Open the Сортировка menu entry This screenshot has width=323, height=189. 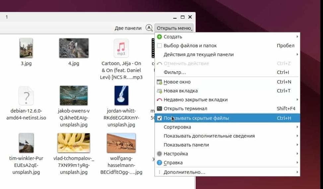(x=227, y=127)
